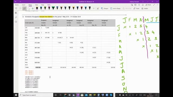Screen dimensions: 173x97
Task: Open the feed sticky notes icon
Action: pos(135,5)
